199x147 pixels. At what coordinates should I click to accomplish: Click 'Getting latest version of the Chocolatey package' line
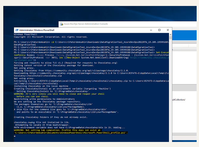[54, 65]
